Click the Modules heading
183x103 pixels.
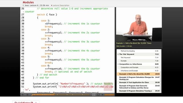pos(28,2)
